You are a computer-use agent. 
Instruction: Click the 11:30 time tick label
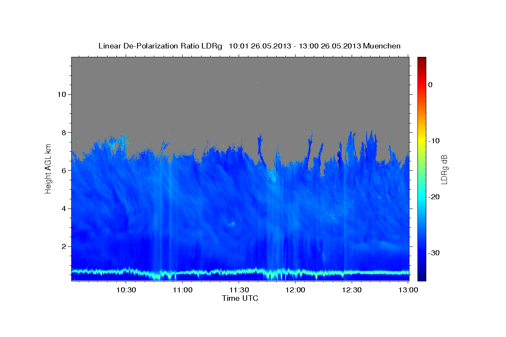[239, 290]
